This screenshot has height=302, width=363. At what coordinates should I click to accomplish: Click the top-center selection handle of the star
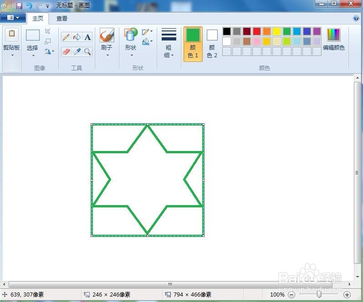click(148, 125)
